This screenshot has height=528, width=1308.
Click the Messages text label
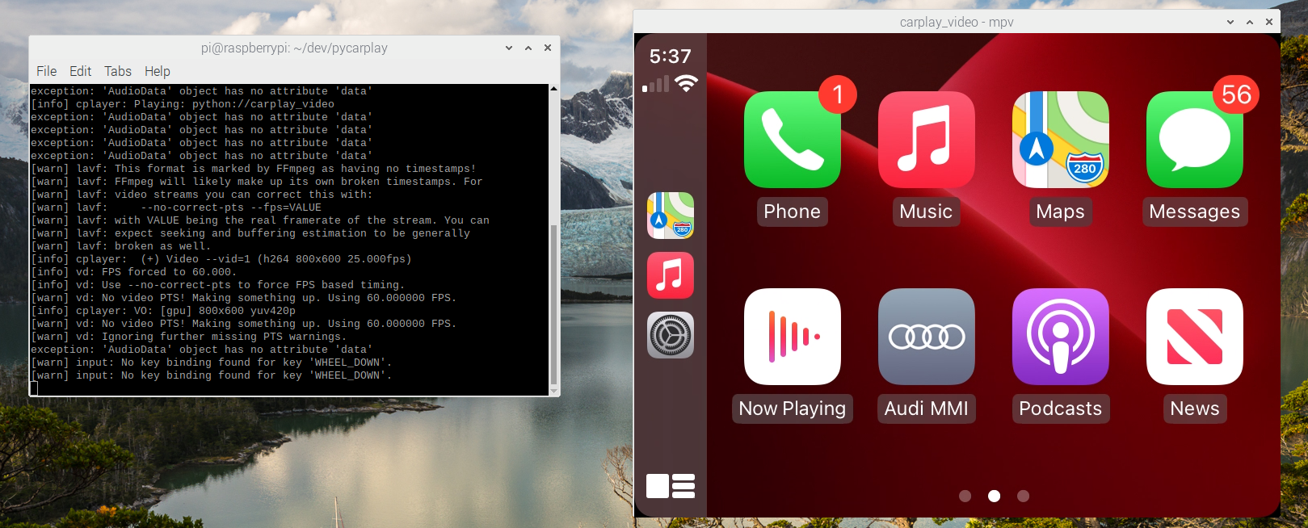1194,212
